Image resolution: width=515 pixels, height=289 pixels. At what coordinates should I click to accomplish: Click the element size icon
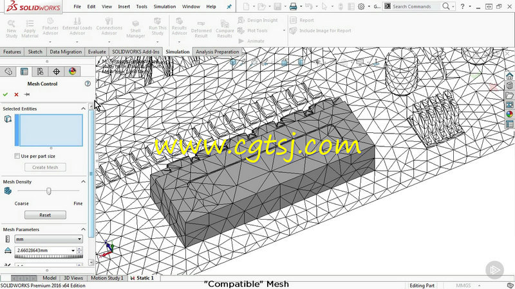point(8,250)
